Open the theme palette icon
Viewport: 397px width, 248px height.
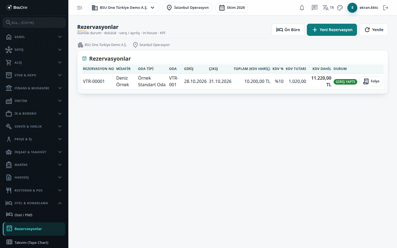(x=340, y=8)
